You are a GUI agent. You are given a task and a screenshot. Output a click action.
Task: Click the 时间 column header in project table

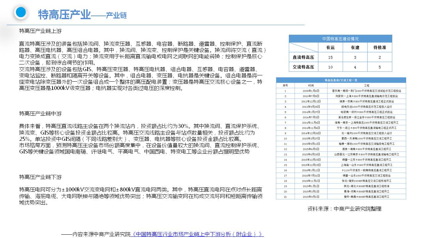[311, 85]
